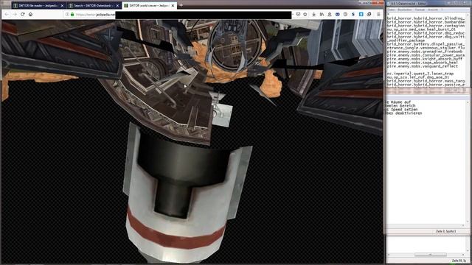Click the line 'otrance_jungle.venomous_stalker.flu'

(x=426, y=48)
